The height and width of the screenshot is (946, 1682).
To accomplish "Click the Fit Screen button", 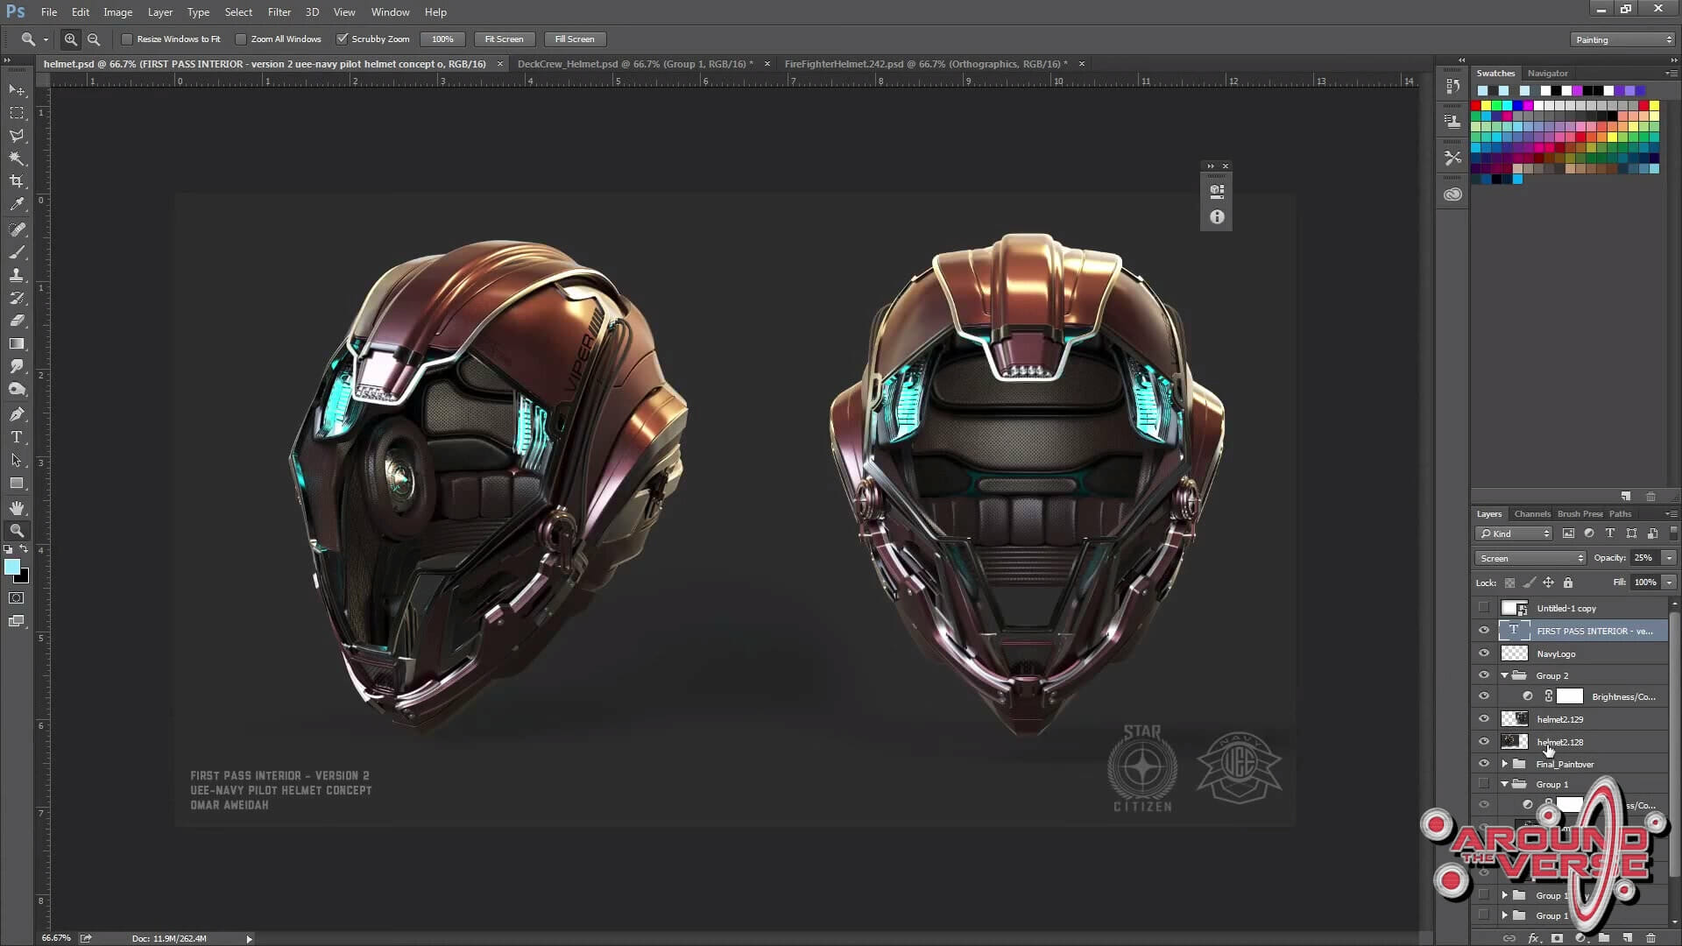I will 504,39.
